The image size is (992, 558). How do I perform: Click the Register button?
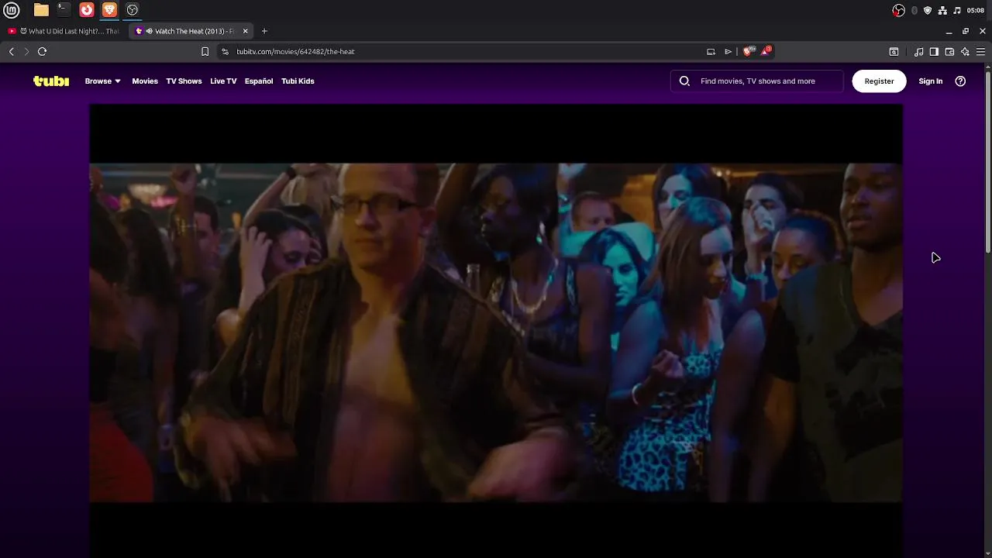click(879, 81)
